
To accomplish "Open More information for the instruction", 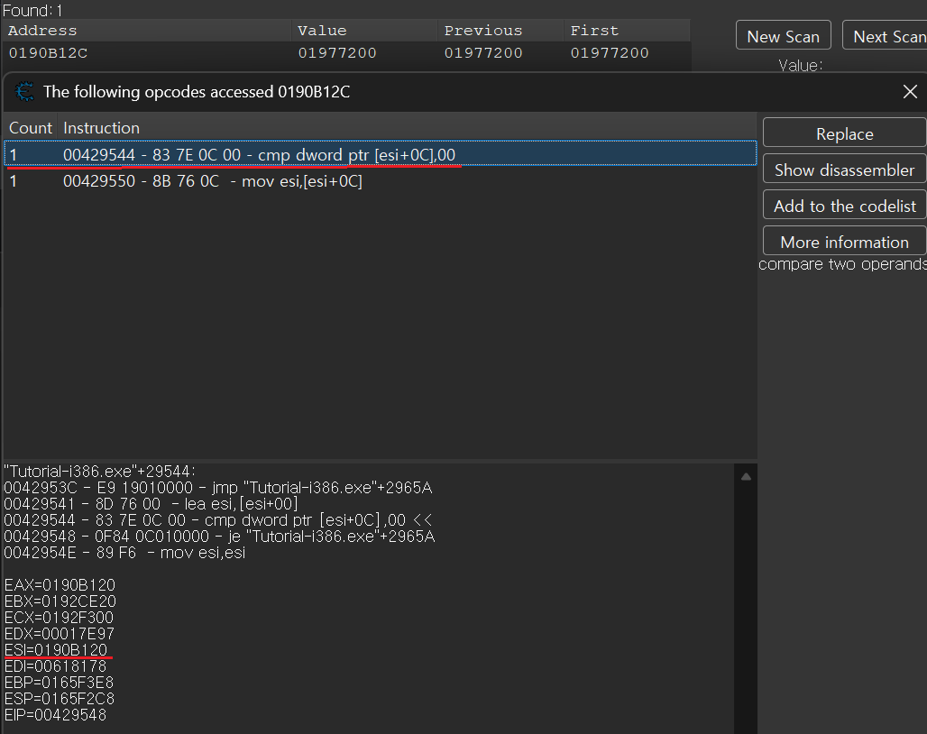I will click(x=843, y=242).
